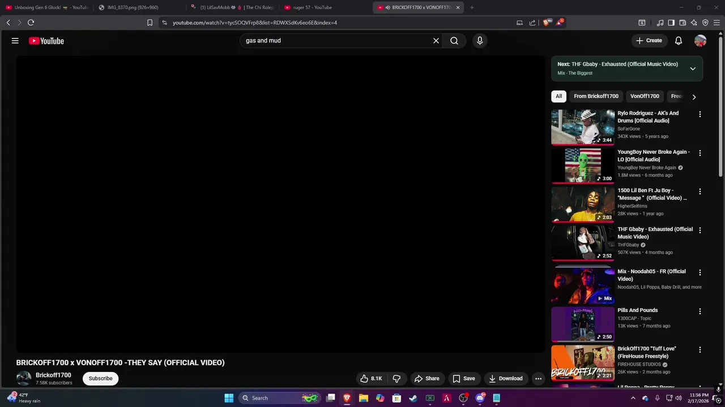Open the browser main menu
This screenshot has height=407, width=725.
[x=717, y=23]
